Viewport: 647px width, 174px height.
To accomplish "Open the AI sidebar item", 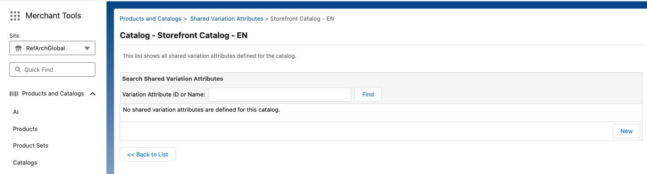I will coord(16,112).
